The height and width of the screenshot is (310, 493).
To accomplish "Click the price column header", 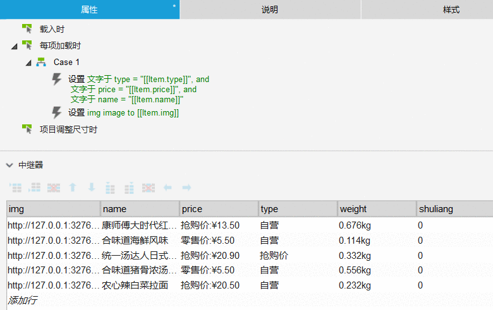I will tap(219, 209).
